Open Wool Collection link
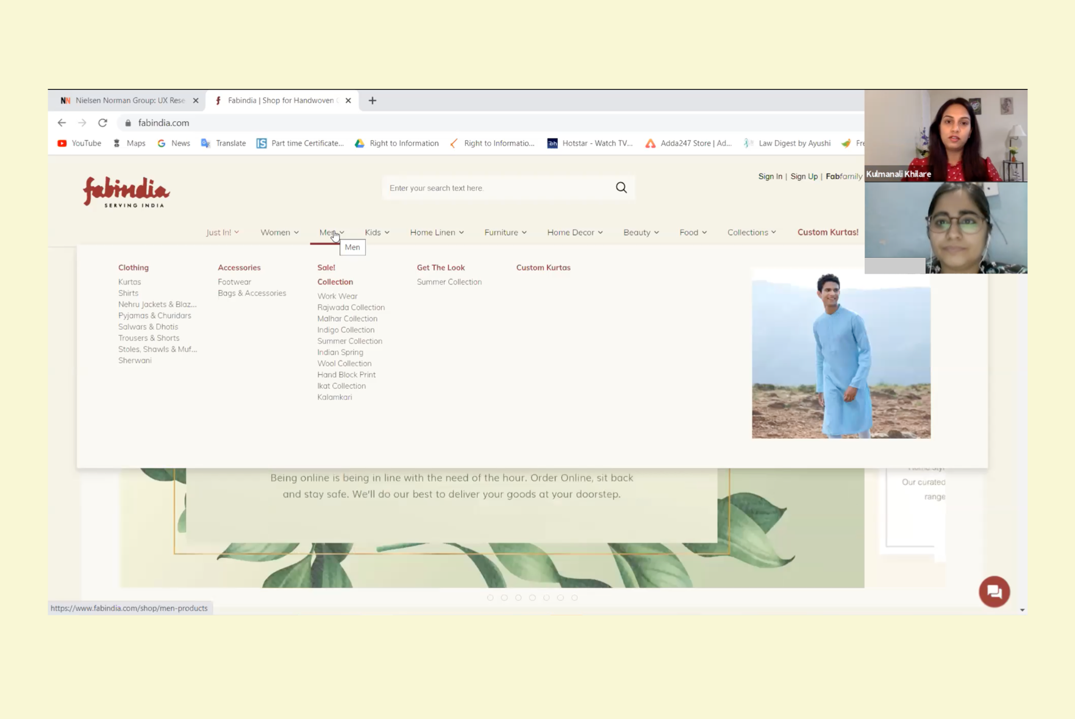 [x=344, y=364]
